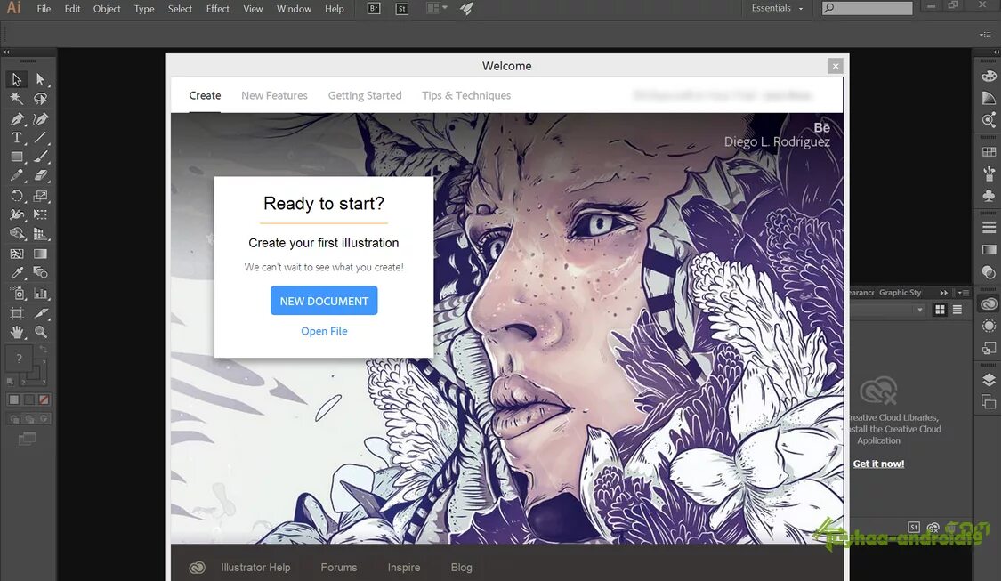Set paint mode to None
The image size is (1002, 581).
(44, 399)
